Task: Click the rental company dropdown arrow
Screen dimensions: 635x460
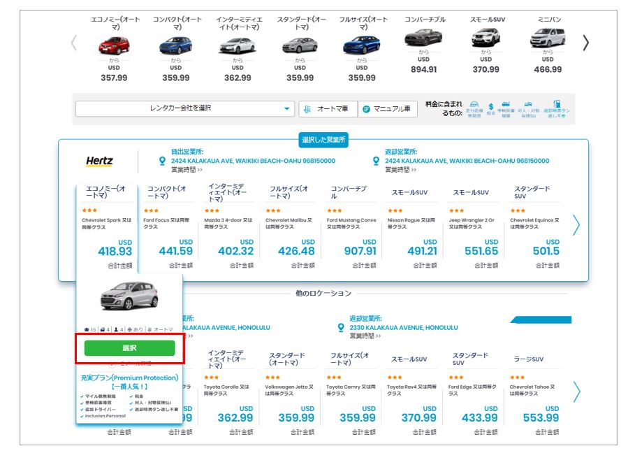Action: pos(286,108)
